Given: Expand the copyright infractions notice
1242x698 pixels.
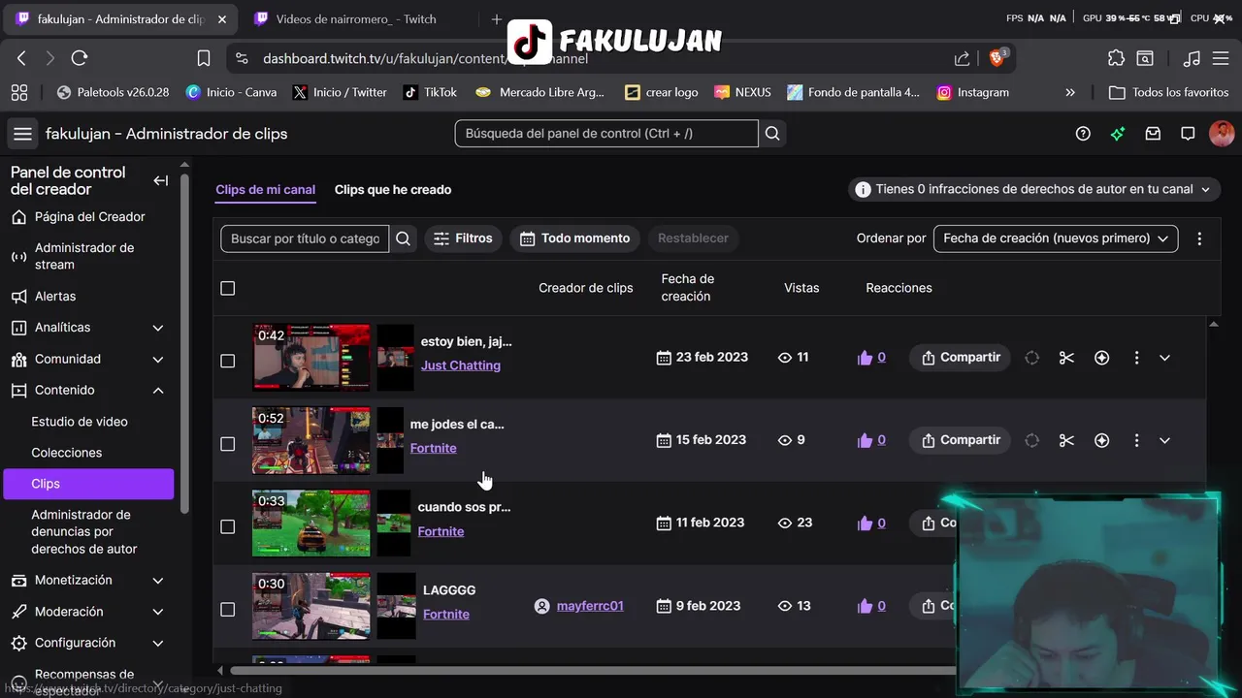Looking at the screenshot, I should pyautogui.click(x=1034, y=189).
